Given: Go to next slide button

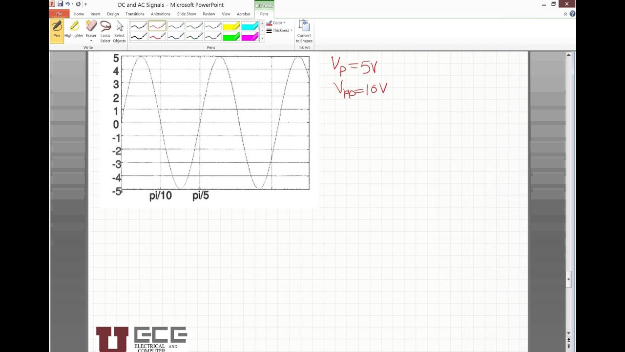Looking at the screenshot, I should coord(568,346).
